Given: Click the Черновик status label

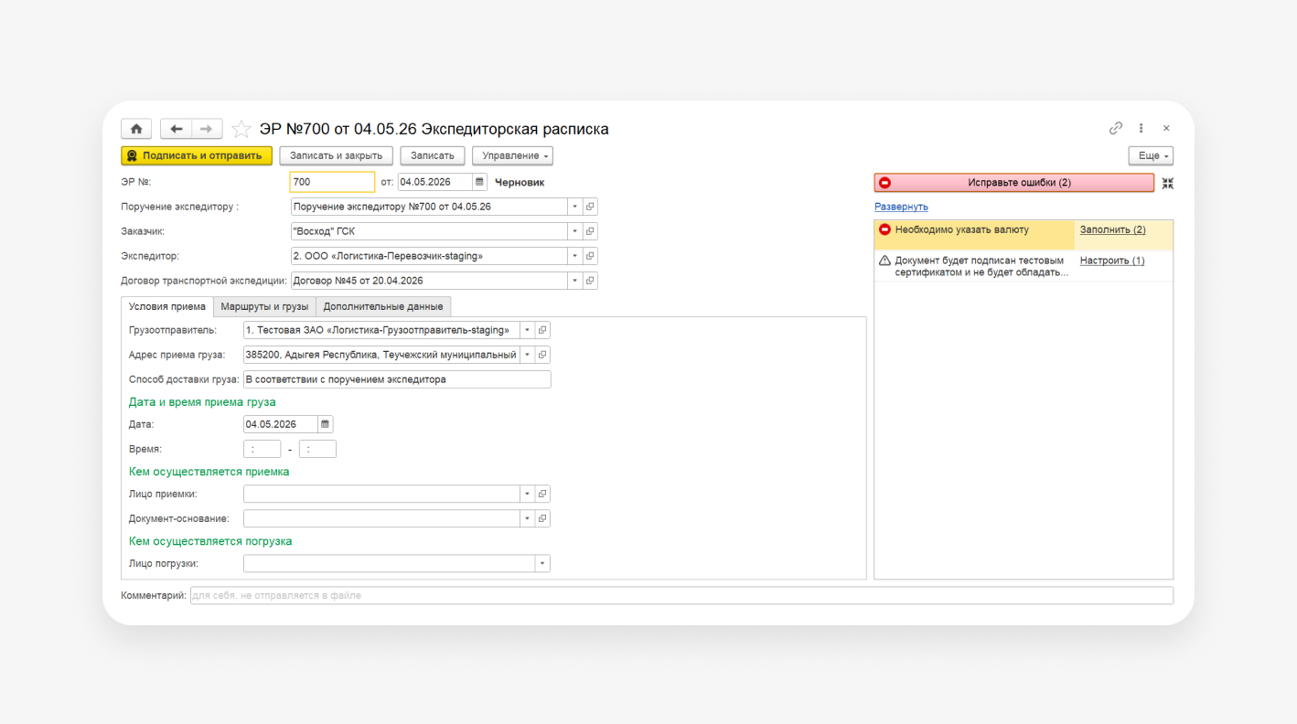Looking at the screenshot, I should (x=520, y=183).
